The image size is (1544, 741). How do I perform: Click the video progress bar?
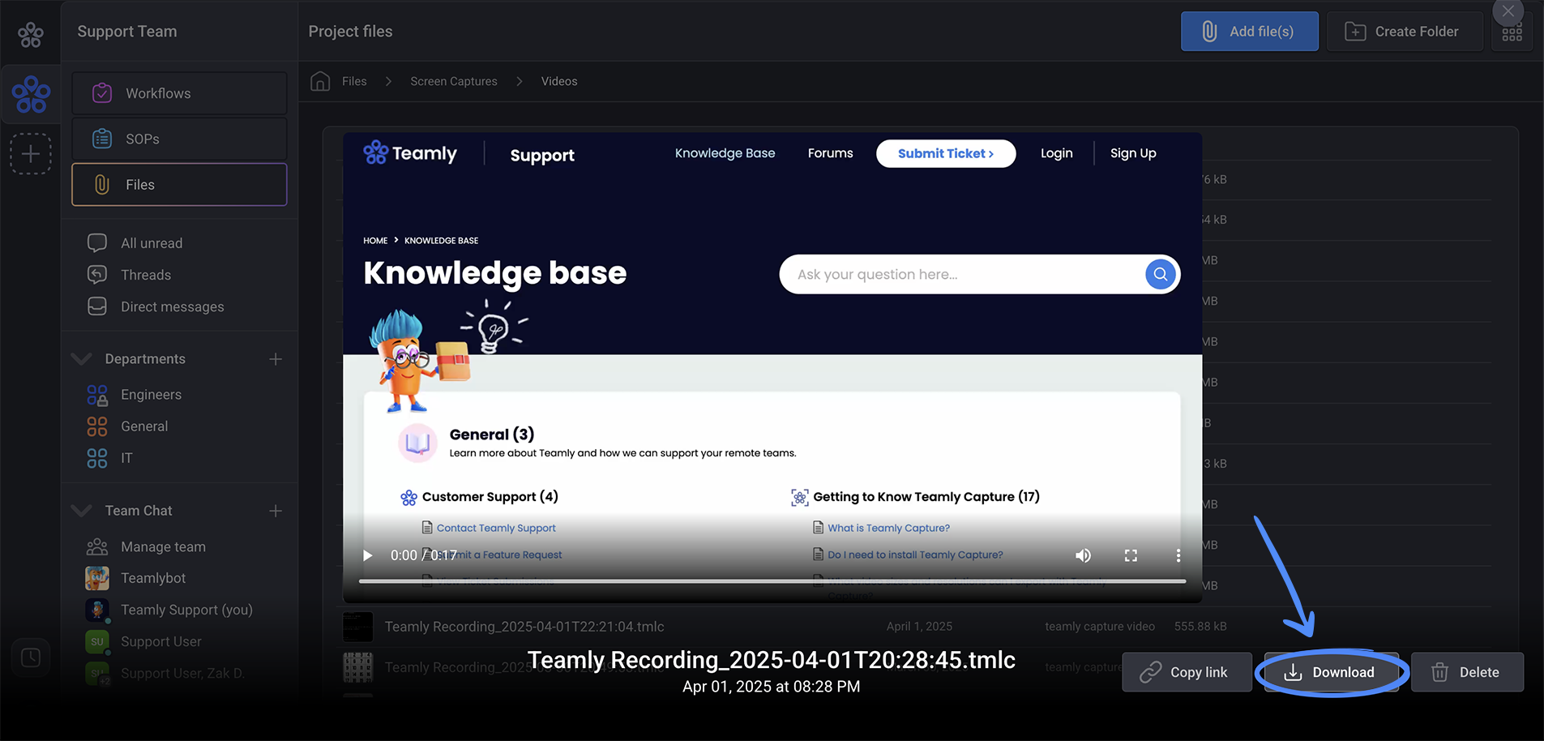[772, 581]
